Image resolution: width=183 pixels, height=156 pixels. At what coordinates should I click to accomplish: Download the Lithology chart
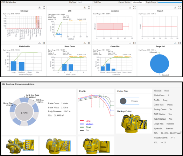click(40, 8)
